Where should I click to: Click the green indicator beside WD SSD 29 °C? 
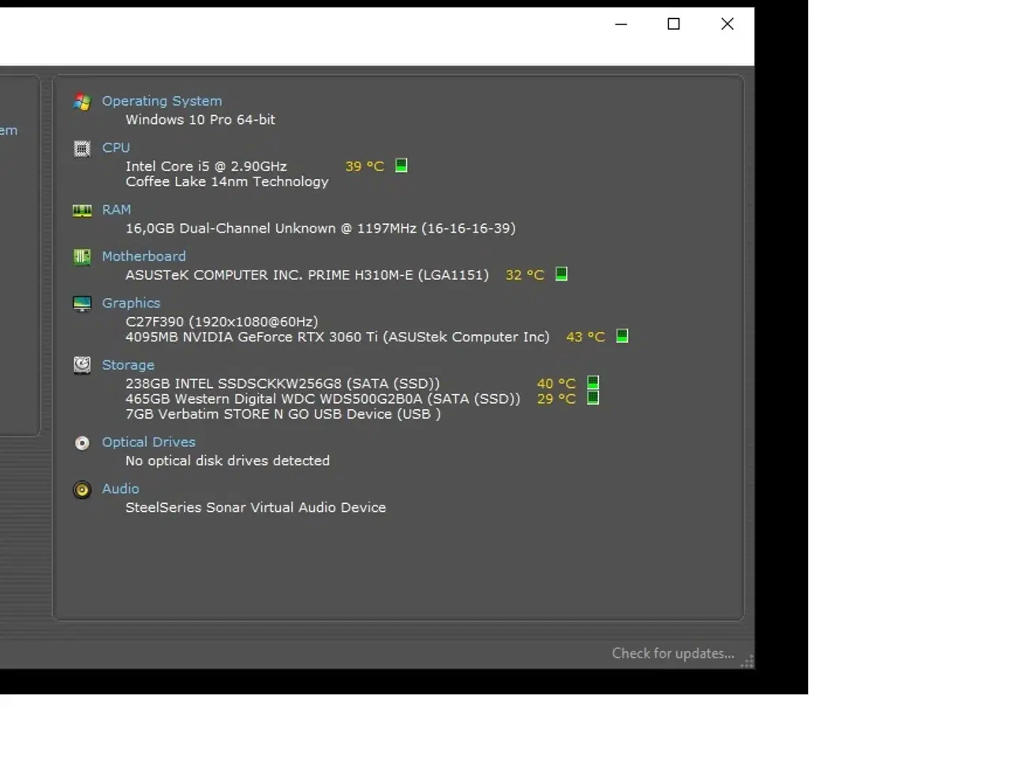[x=593, y=398]
